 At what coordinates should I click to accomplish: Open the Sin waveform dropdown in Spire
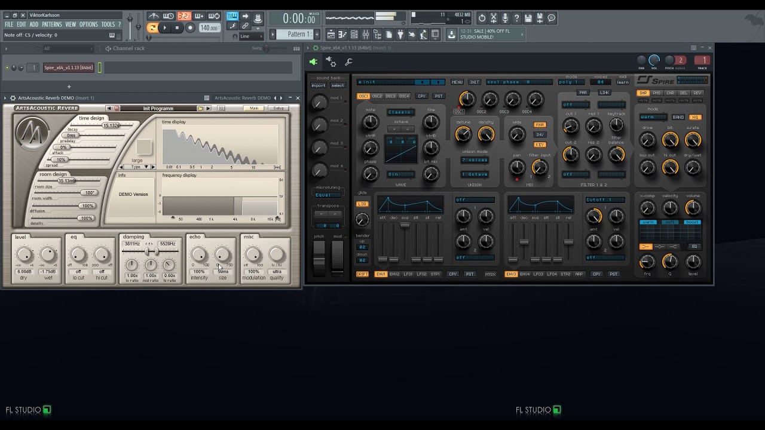(x=400, y=174)
